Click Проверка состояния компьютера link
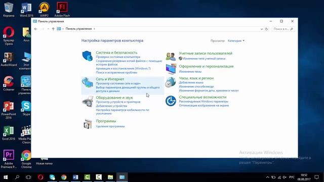This screenshot has height=182, width=324. point(118,57)
